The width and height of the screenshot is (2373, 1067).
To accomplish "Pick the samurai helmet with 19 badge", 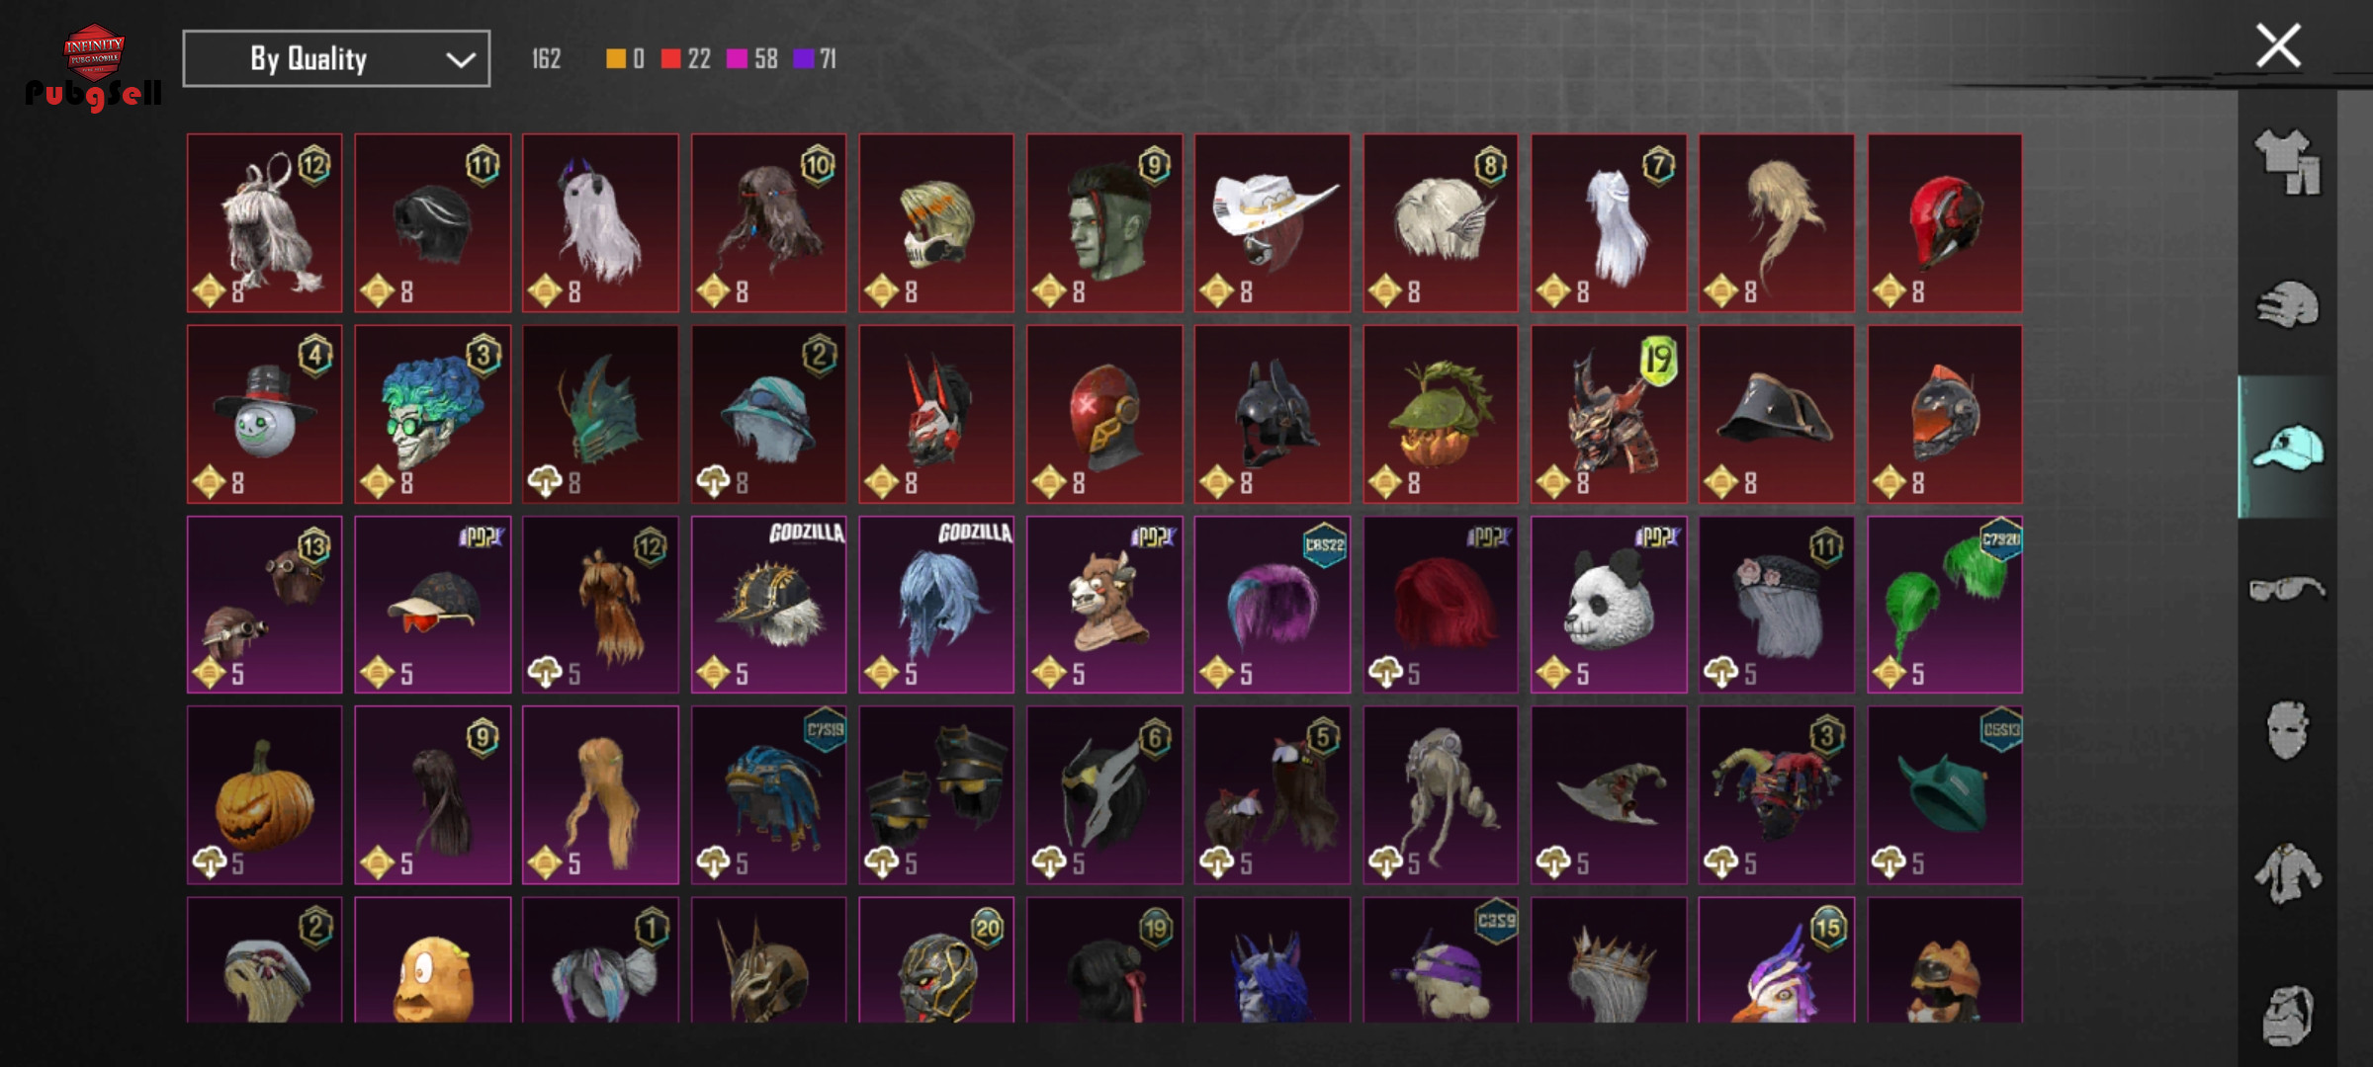I will pos(1609,414).
